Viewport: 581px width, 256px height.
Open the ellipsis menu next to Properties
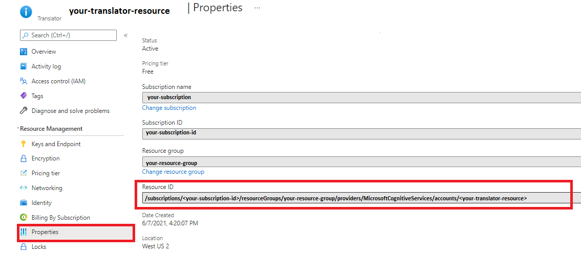coord(257,8)
